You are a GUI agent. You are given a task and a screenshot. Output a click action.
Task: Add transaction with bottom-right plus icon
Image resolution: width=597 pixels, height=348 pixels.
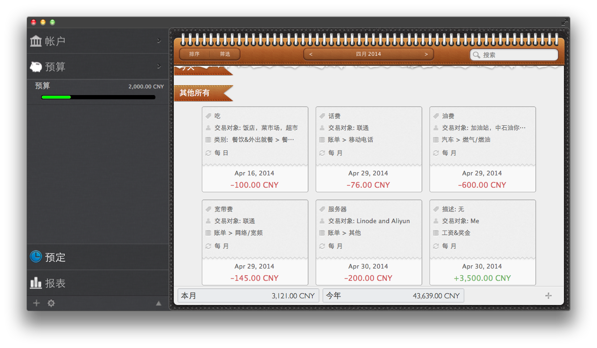click(x=548, y=296)
